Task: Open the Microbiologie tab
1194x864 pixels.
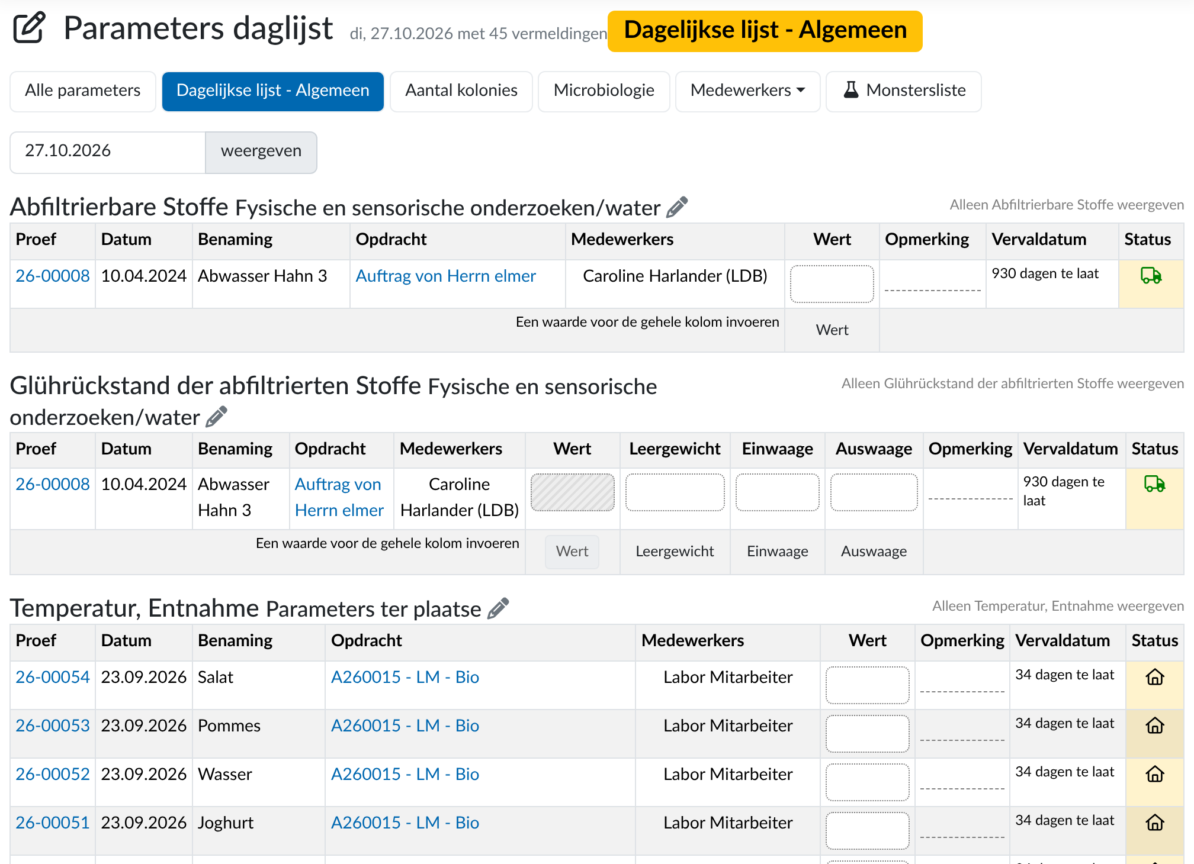Action: tap(604, 91)
